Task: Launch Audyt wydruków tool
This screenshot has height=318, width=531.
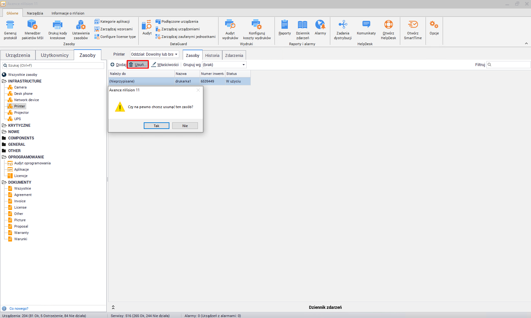Action: (230, 25)
